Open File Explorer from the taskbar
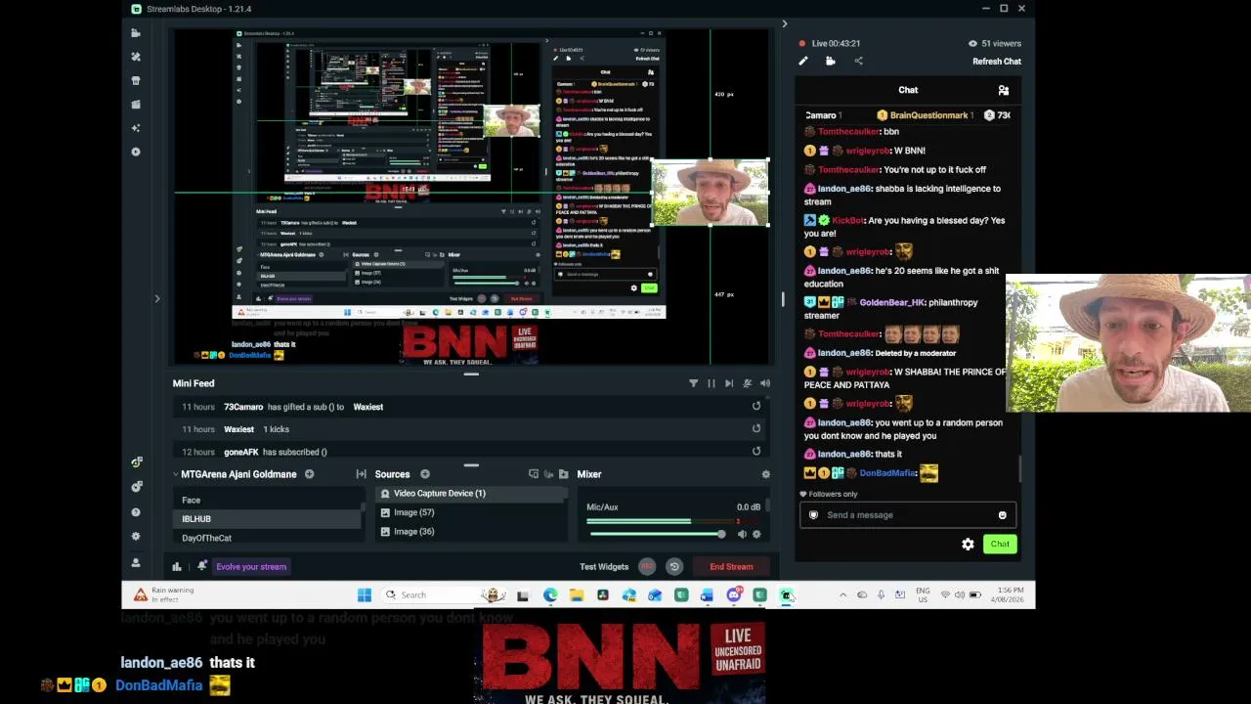The height and width of the screenshot is (704, 1251). (x=577, y=594)
